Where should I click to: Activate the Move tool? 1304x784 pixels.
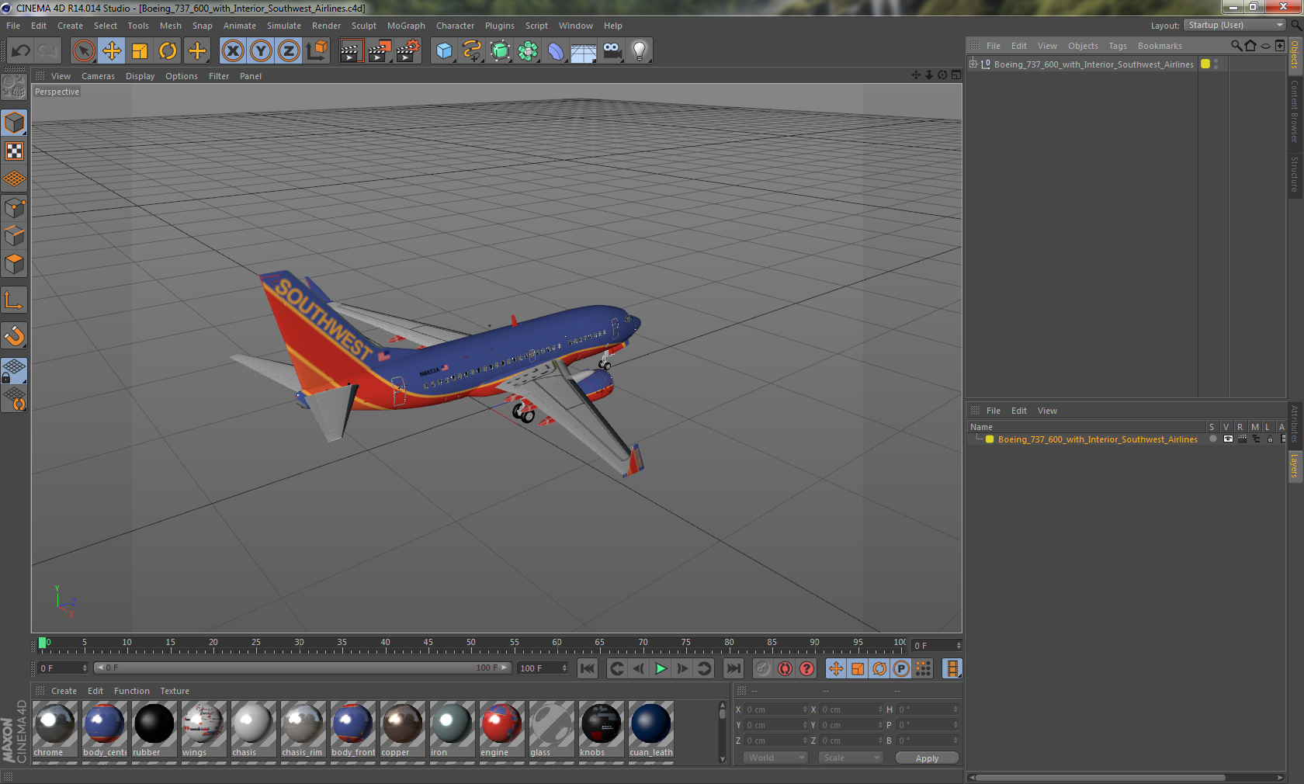112,51
